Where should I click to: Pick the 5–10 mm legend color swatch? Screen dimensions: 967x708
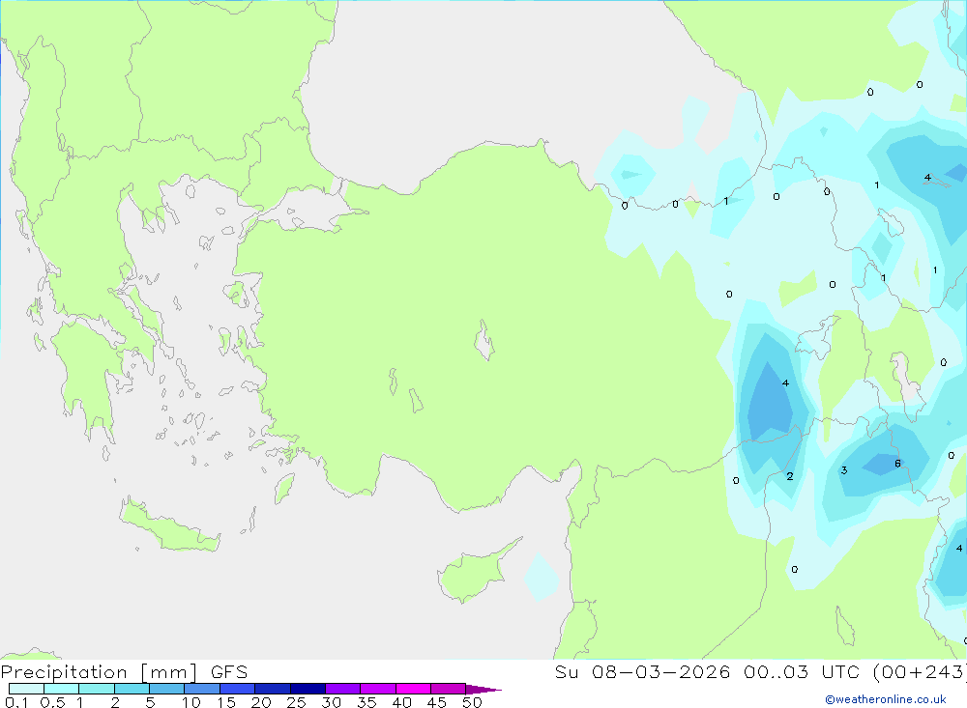pyautogui.click(x=167, y=689)
